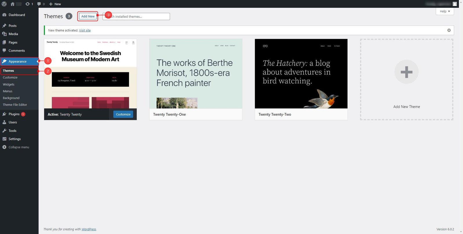Open the Users menu

click(19, 123)
